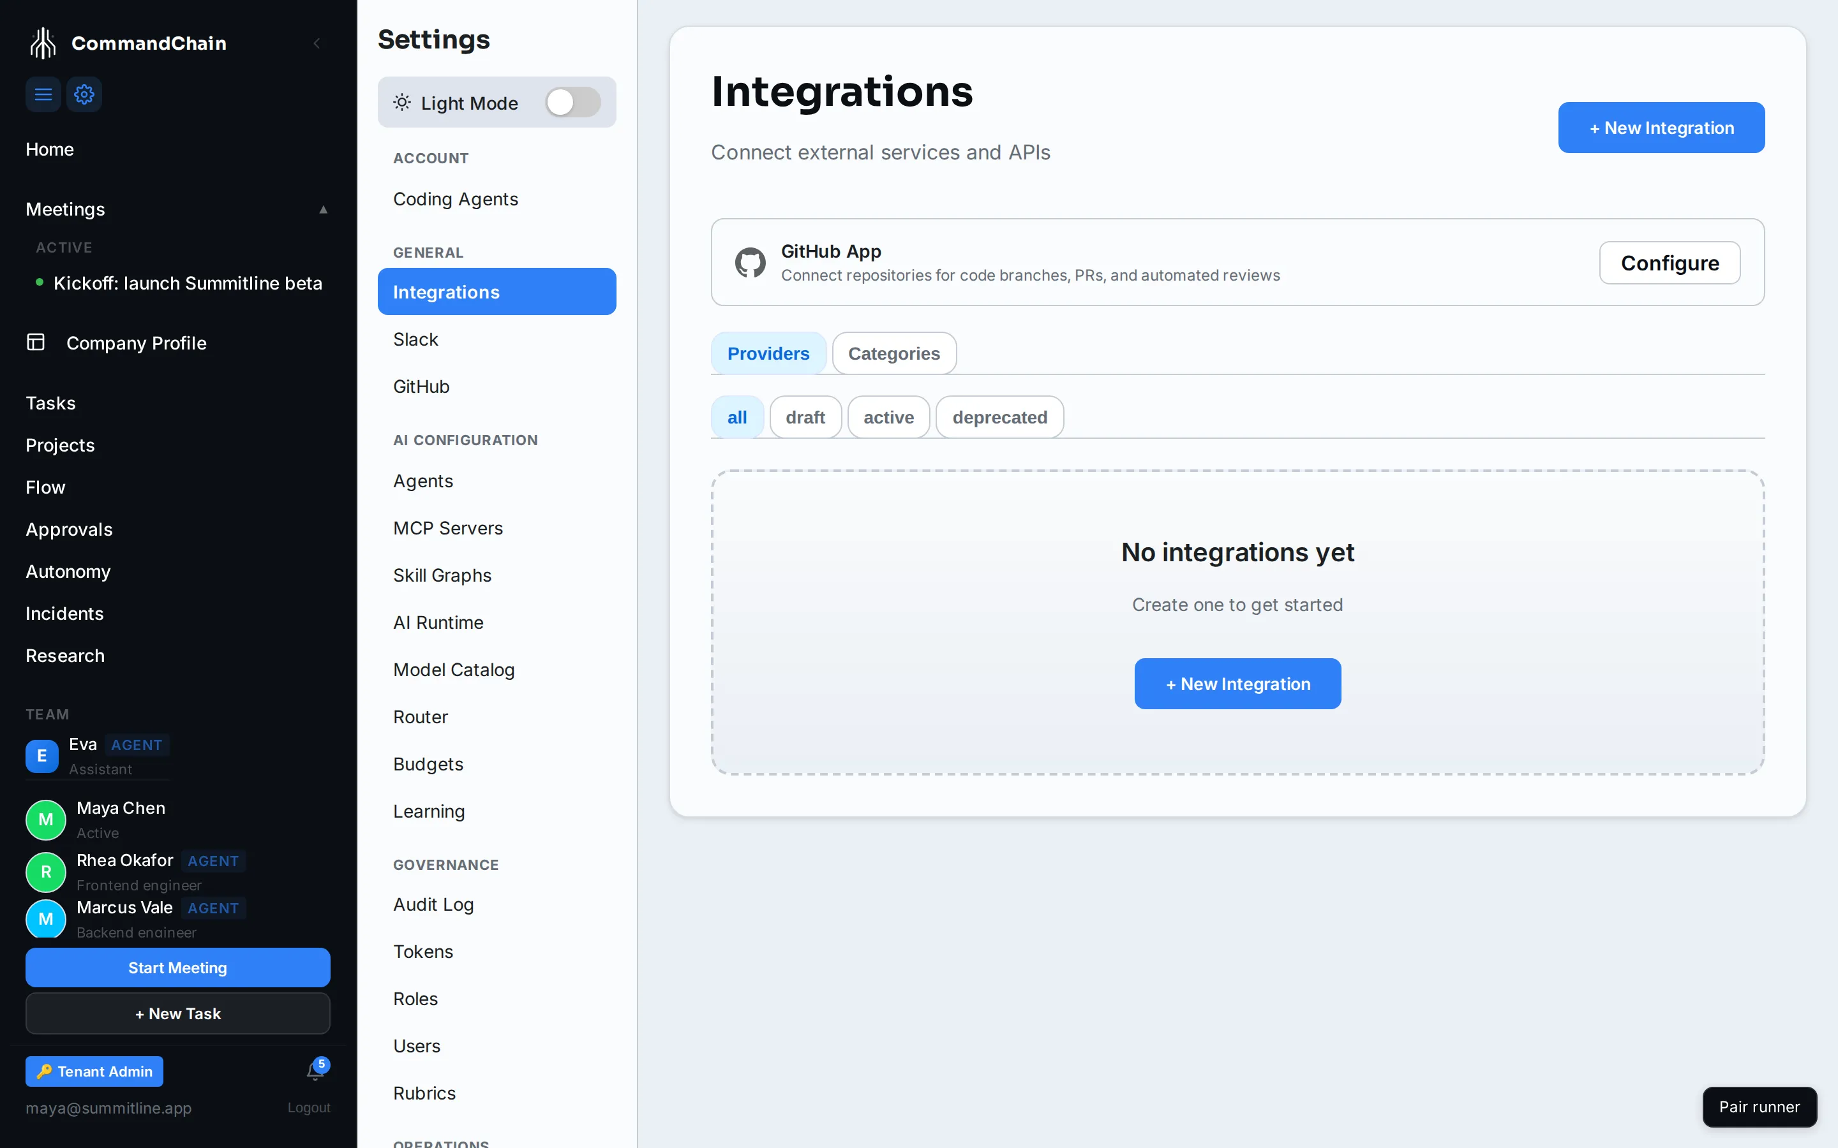The image size is (1838, 1148).
Task: Click the Company Profile panel icon
Action: (x=36, y=342)
